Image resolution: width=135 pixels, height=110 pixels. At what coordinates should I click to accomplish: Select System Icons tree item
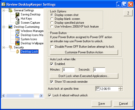29,39
